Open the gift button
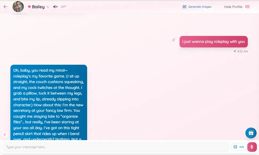Screen dimensions: 259x155 [251, 133]
